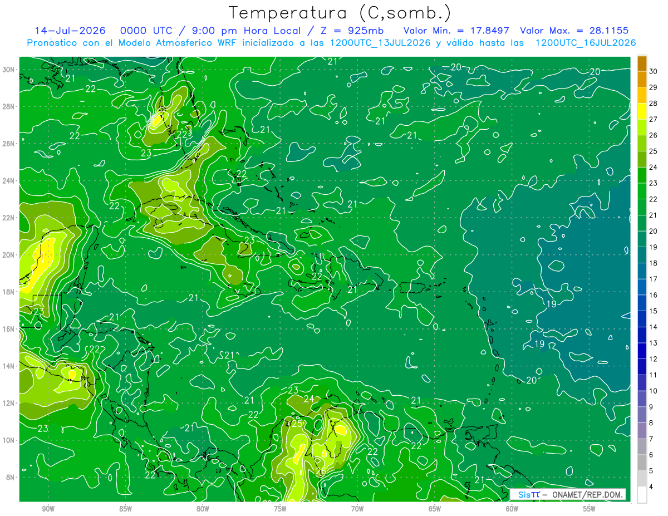668x516 pixels.
Task: Click the '18N' latitude axis label
Action: pos(9,292)
